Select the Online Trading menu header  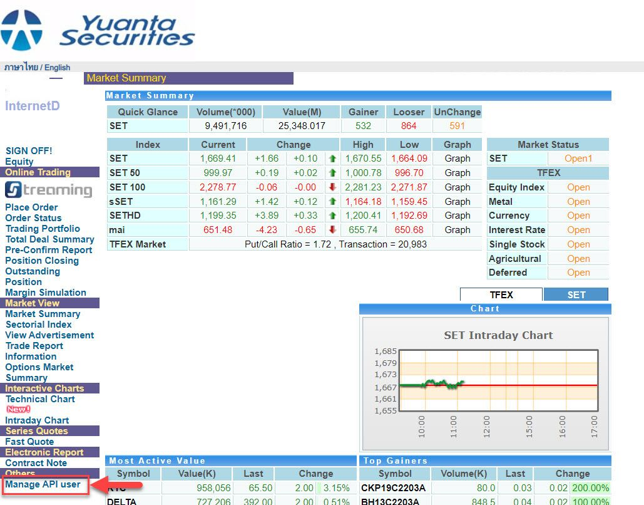(49, 172)
